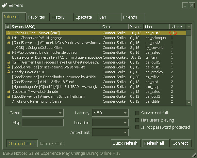197x158 pixels.
Task: Switch to the Lan tab
Action: (109, 17)
